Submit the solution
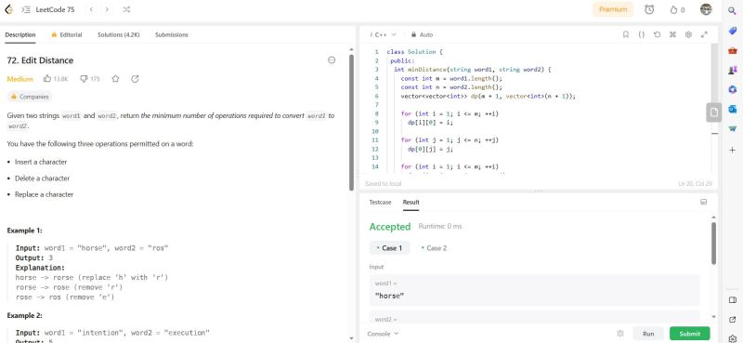The width and height of the screenshot is (743, 343). point(689,334)
